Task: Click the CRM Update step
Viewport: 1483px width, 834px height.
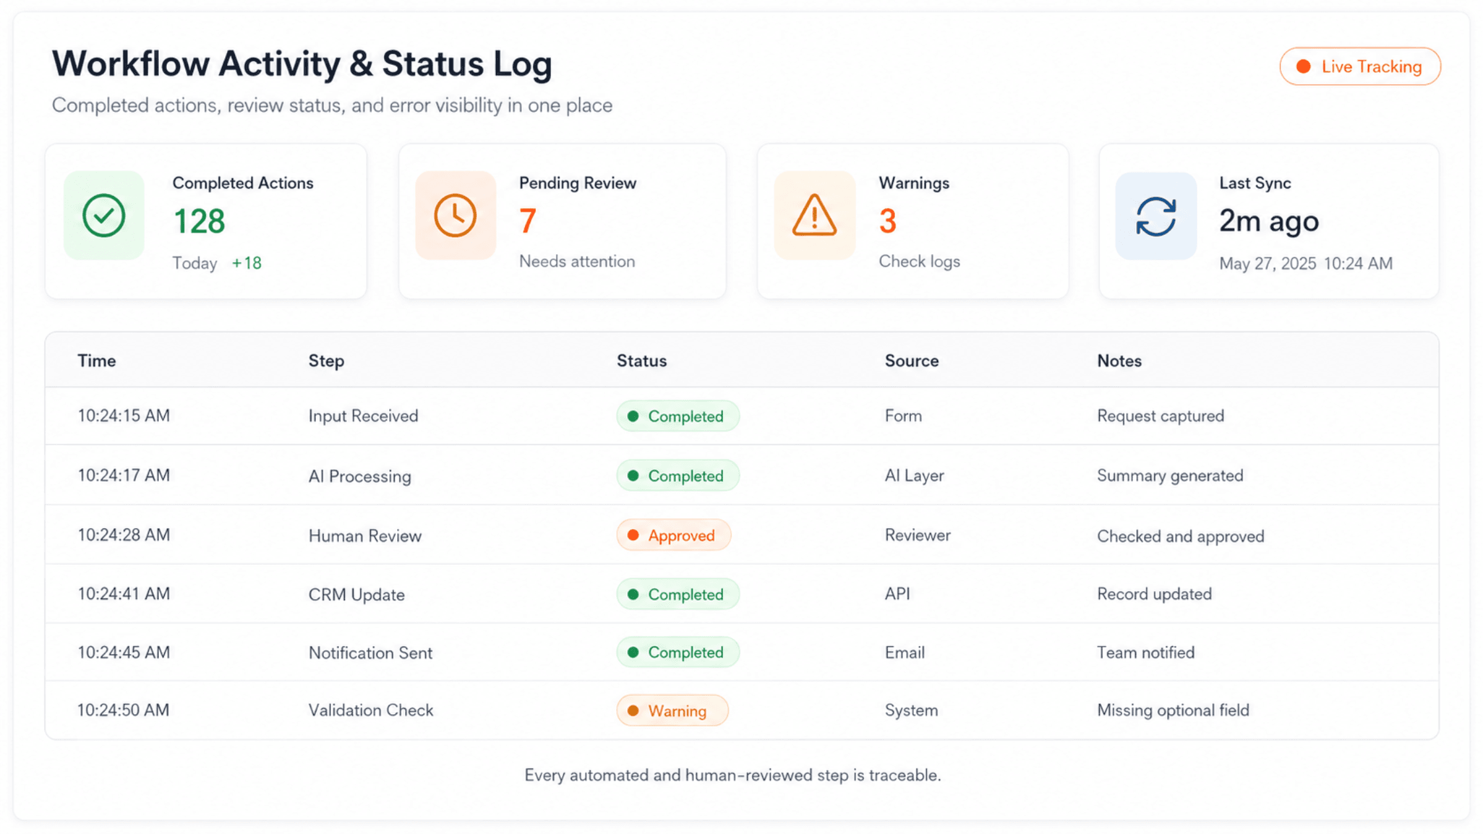Action: coord(356,594)
